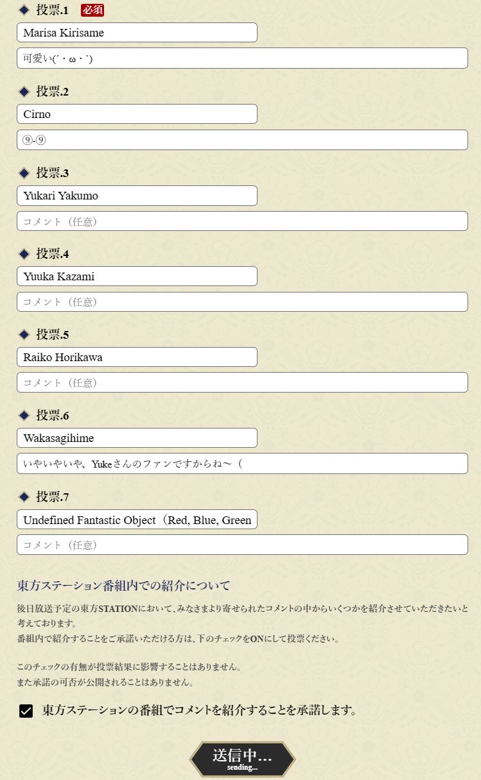The width and height of the screenshot is (481, 780).
Task: Click the diamond icon beside 投票.7
Action: click(x=24, y=497)
